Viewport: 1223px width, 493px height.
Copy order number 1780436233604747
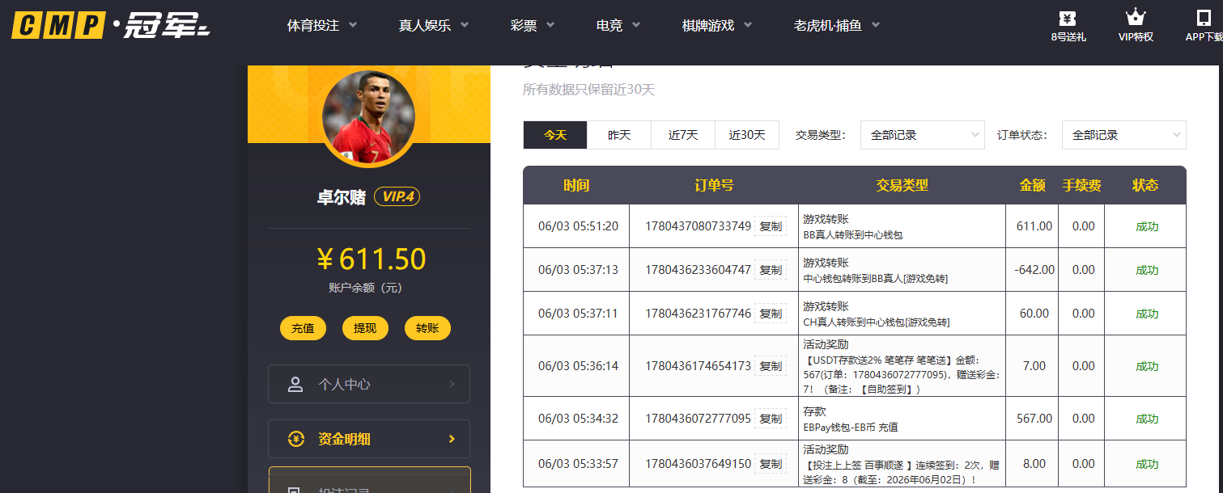[771, 270]
